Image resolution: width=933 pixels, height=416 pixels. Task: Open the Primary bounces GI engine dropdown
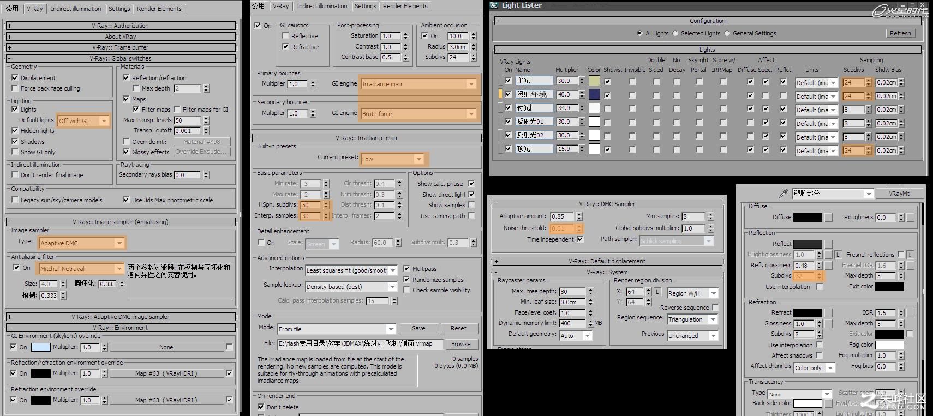(x=418, y=84)
